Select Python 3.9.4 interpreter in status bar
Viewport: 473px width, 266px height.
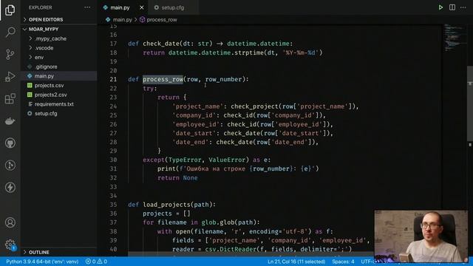[42, 262]
